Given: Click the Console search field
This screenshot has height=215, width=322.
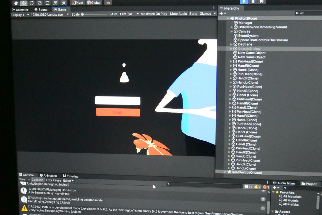Looking at the screenshot, I should click(205, 185).
